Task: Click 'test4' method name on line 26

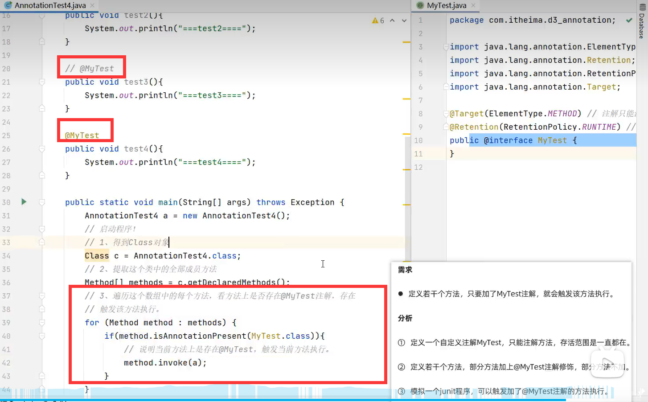Action: pos(136,149)
